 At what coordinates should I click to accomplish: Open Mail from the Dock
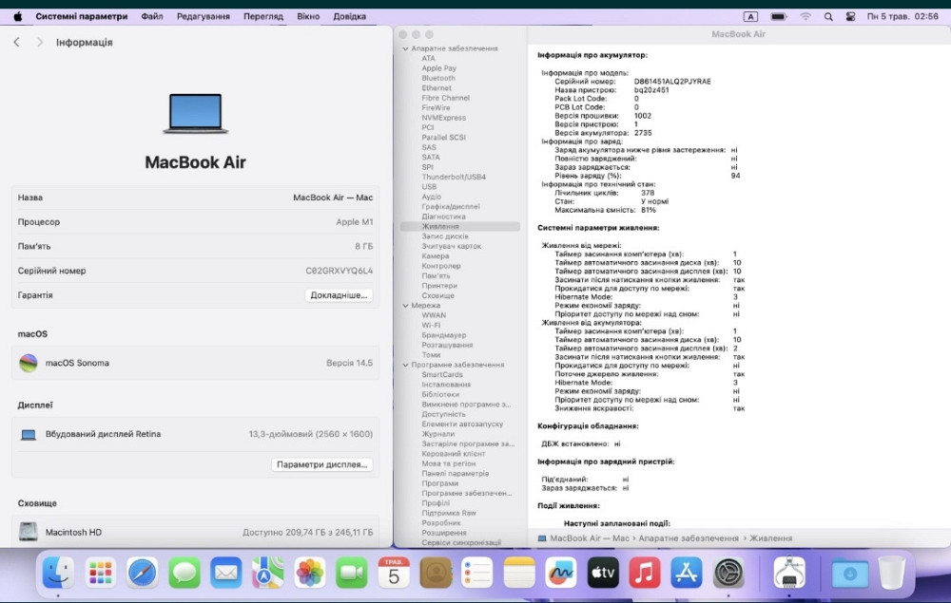tap(227, 574)
